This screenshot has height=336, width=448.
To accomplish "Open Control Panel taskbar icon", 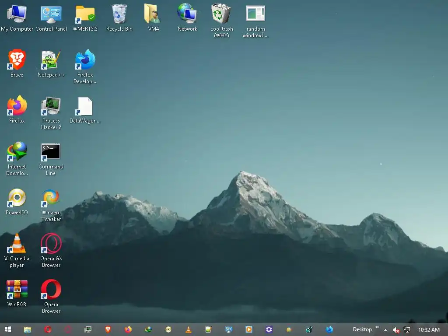I will tap(228, 329).
